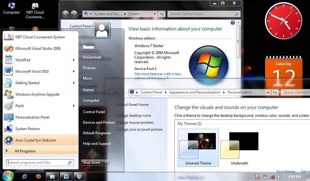Click Back button in System window
This screenshot has width=310, height=181.
(66, 14)
